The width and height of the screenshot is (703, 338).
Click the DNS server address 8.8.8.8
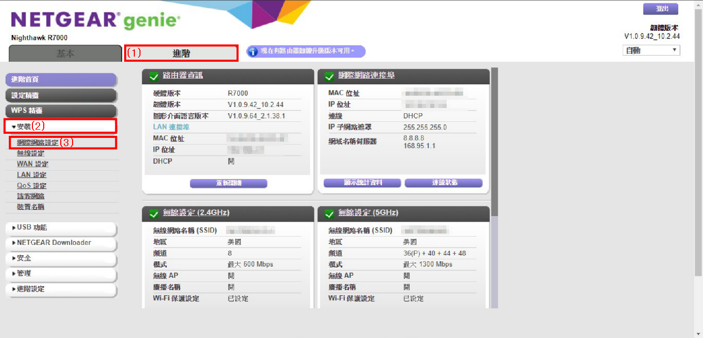414,138
